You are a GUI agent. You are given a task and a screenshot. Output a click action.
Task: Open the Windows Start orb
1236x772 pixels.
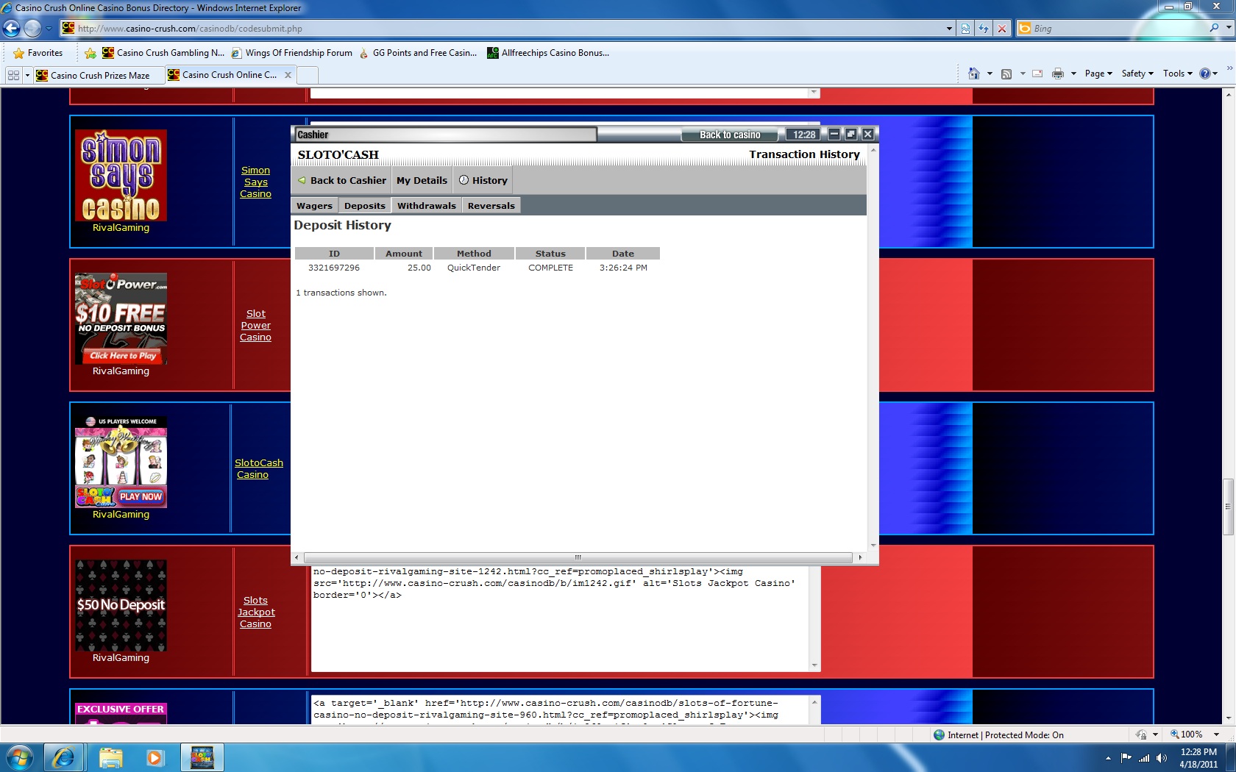tap(20, 757)
